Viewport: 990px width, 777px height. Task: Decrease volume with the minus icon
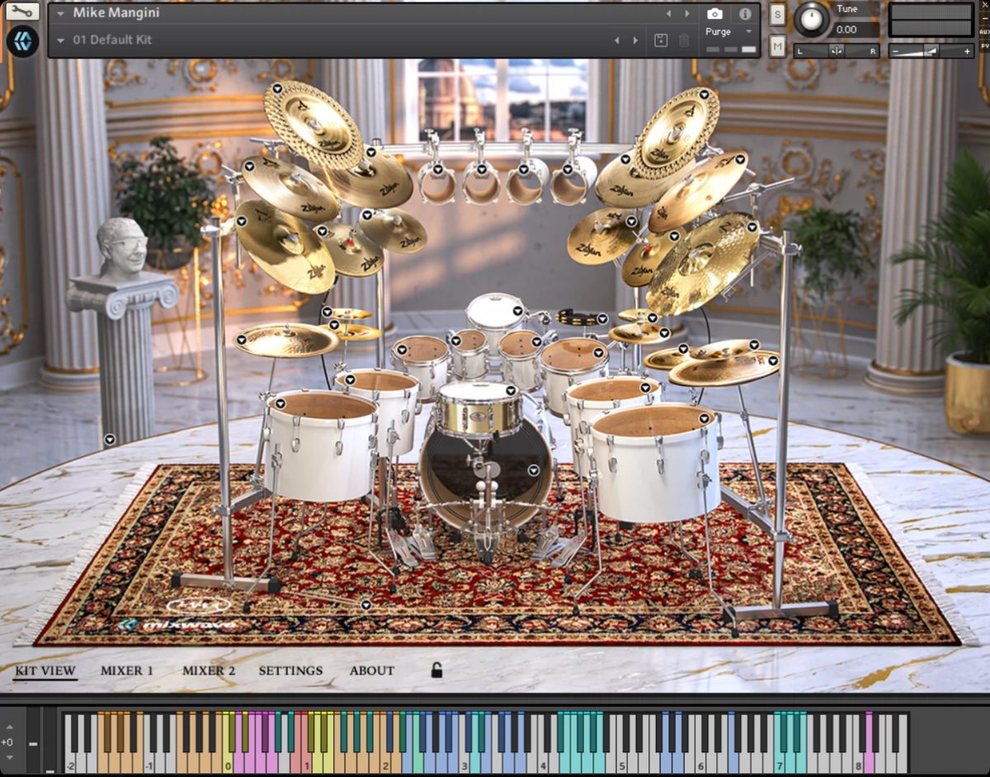[x=897, y=51]
